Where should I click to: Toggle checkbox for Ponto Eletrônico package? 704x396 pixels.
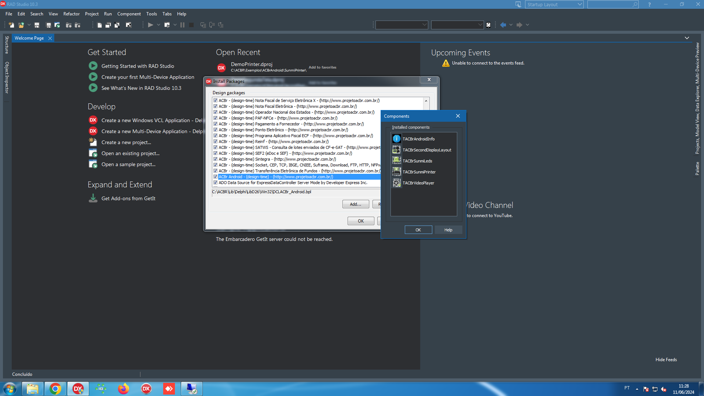[216, 130]
